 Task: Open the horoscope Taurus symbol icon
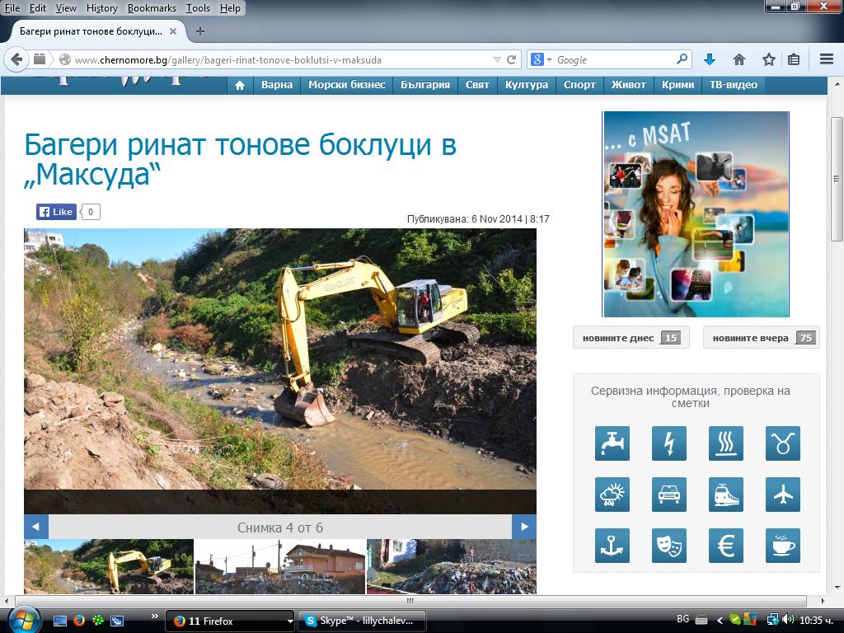pyautogui.click(x=783, y=443)
